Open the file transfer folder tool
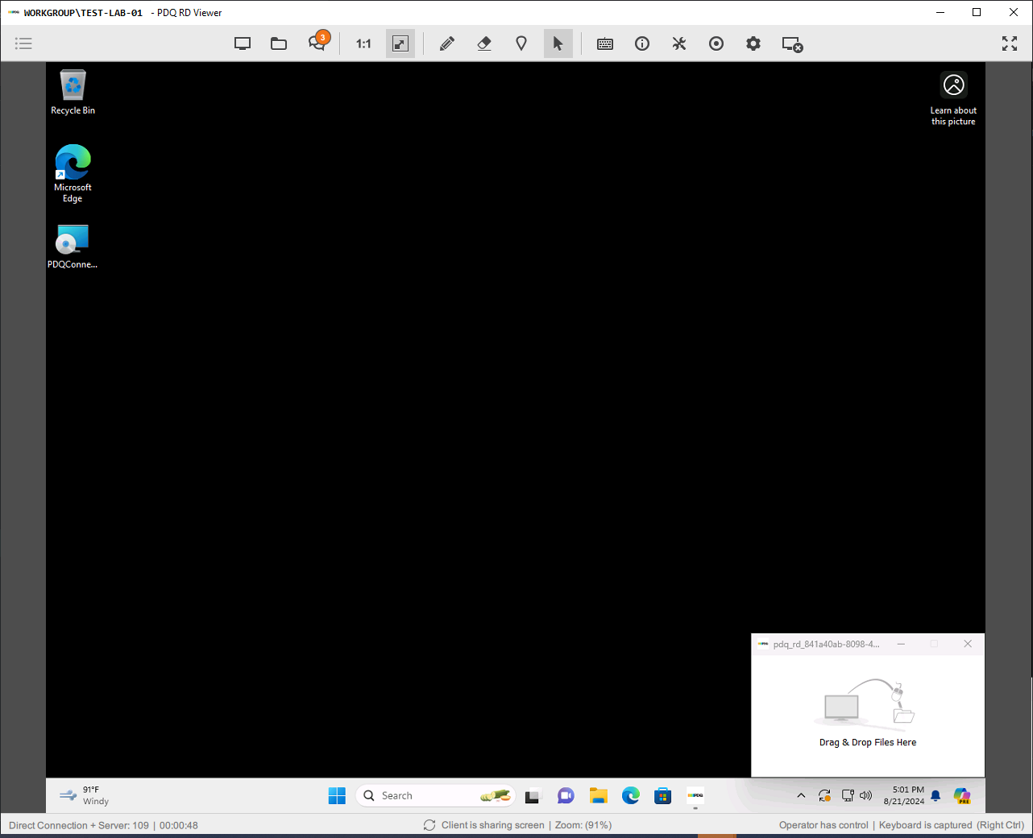 click(278, 44)
